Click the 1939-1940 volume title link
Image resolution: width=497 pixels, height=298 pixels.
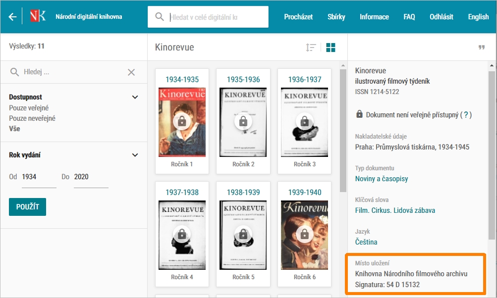(x=305, y=192)
